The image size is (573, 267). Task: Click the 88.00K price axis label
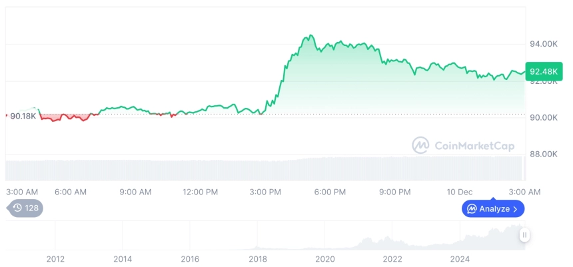(x=543, y=154)
